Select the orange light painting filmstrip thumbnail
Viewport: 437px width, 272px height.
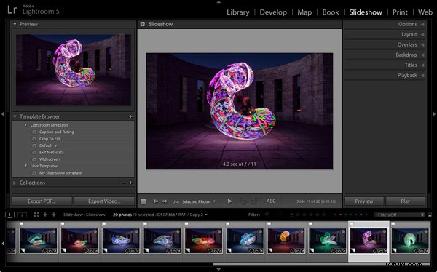pos(286,241)
